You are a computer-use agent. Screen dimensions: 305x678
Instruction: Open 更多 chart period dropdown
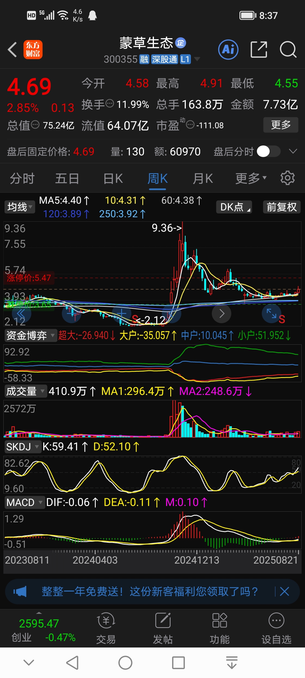(251, 178)
